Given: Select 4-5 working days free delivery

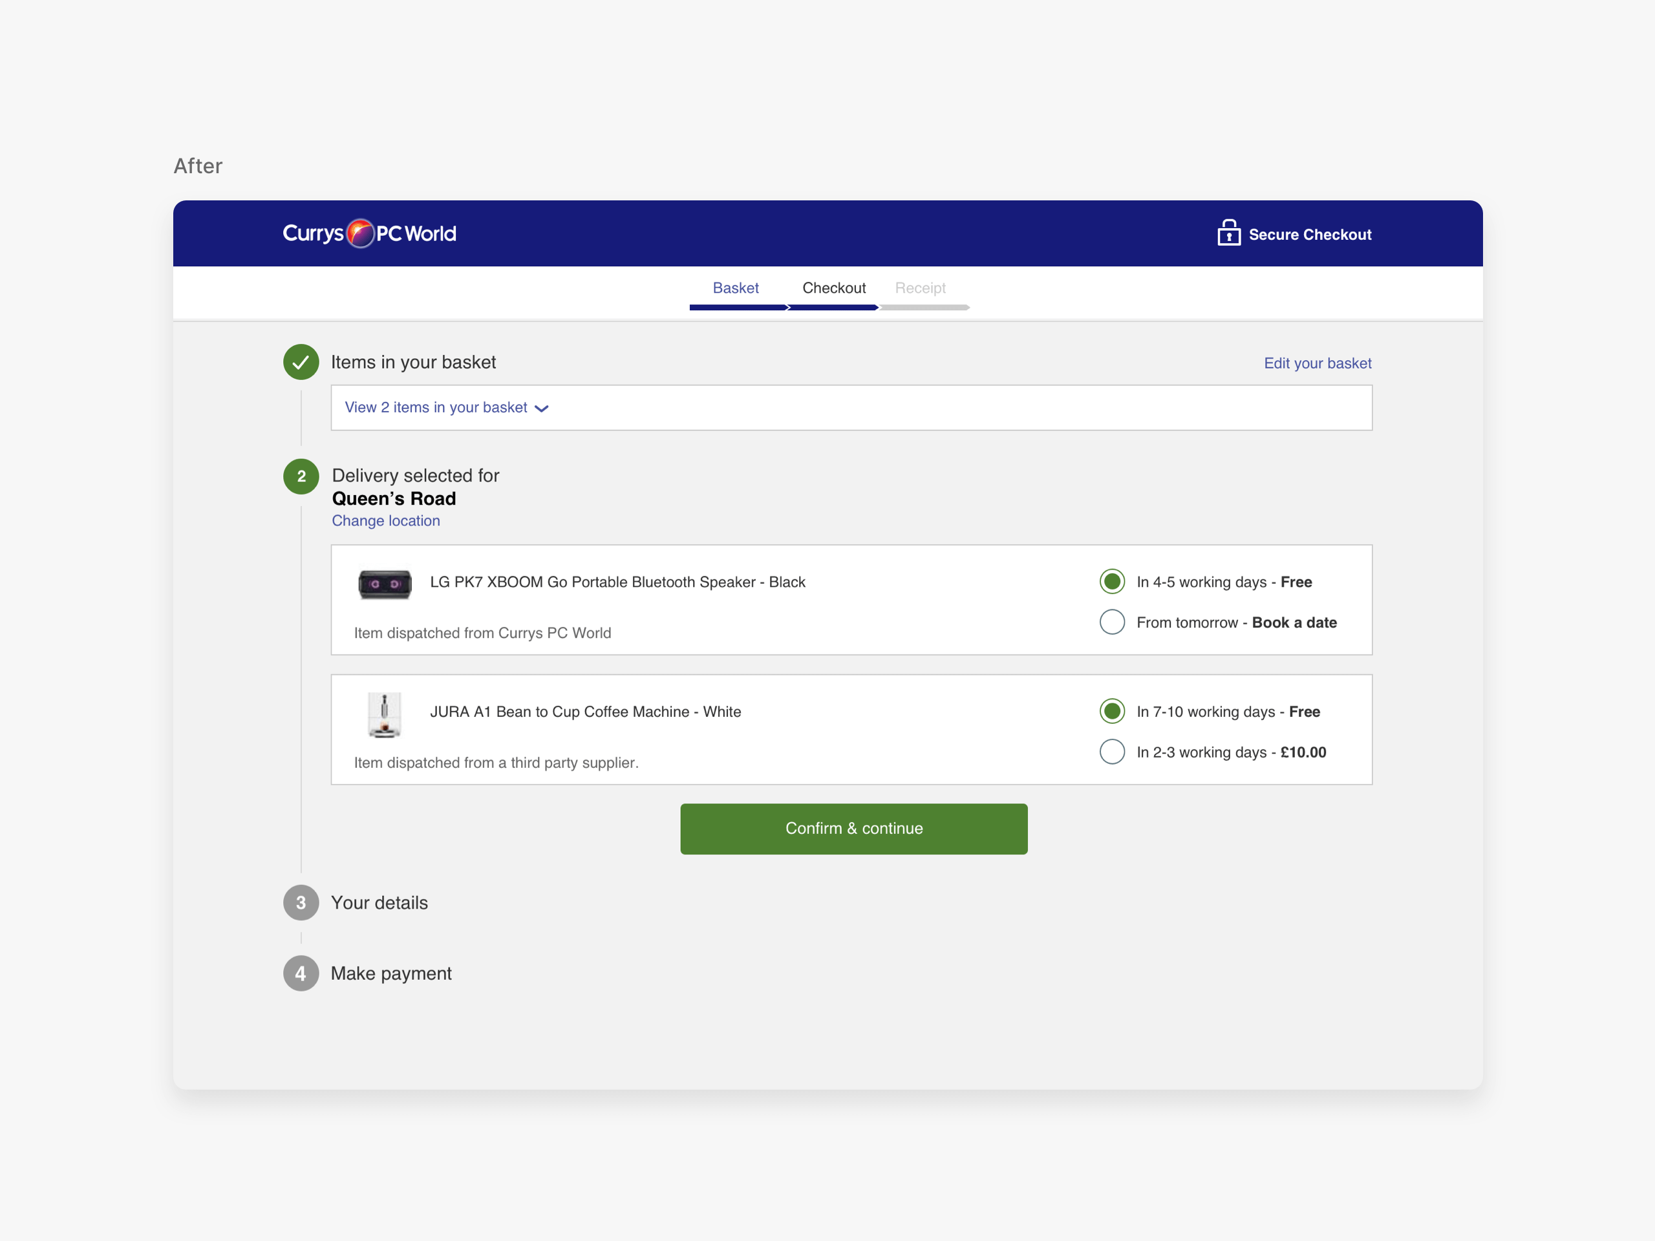Looking at the screenshot, I should [x=1112, y=581].
